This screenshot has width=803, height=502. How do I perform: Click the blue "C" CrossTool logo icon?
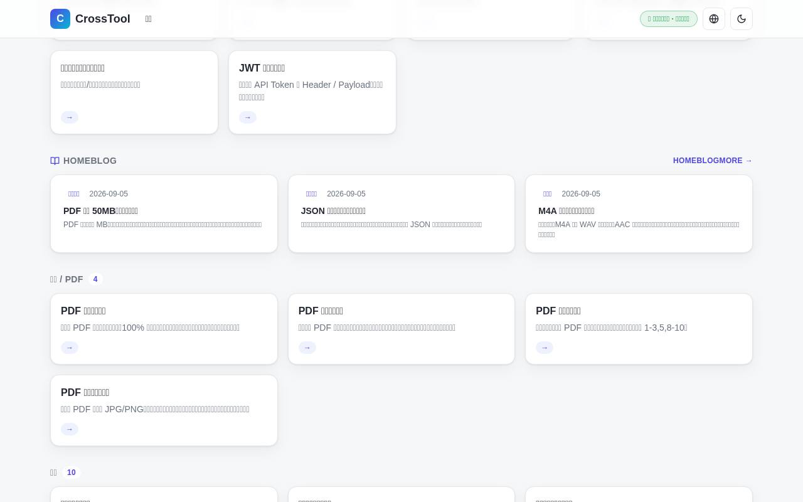pos(60,19)
